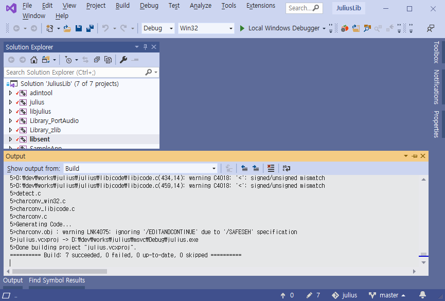Select the Library_zlib project

click(x=45, y=130)
